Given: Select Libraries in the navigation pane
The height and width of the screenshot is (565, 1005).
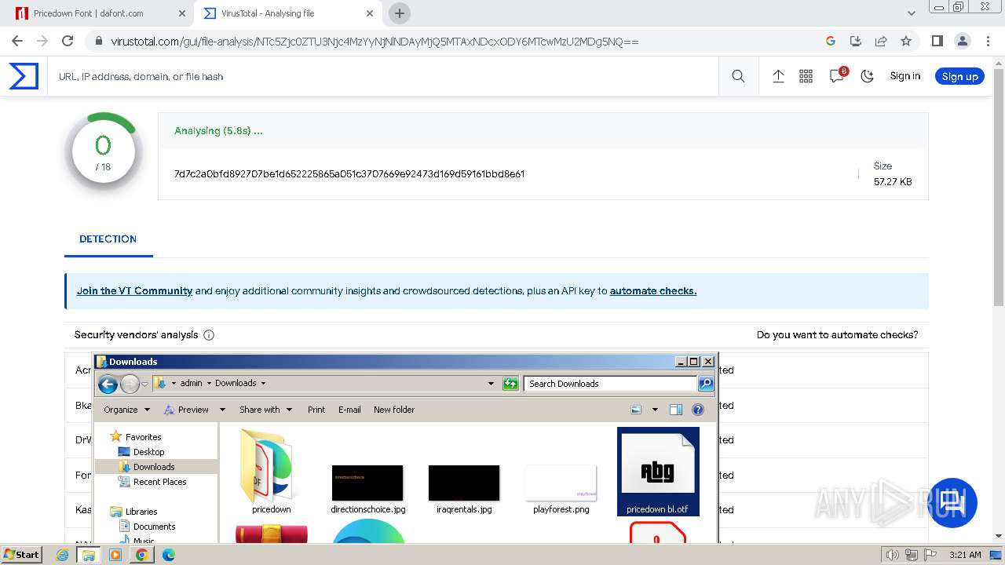Looking at the screenshot, I should pos(141,512).
